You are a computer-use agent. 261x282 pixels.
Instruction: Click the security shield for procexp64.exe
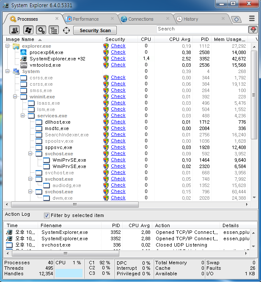pos(106,52)
